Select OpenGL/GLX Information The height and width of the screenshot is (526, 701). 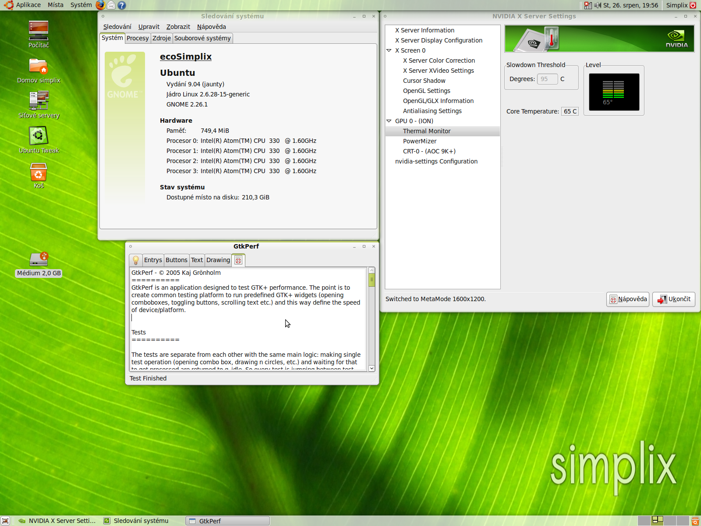438,101
